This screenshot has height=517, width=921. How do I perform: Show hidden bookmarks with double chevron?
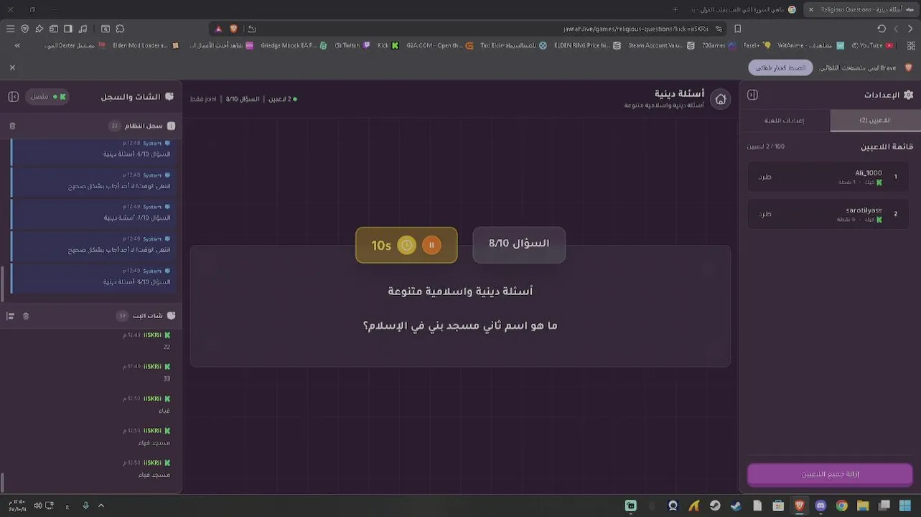(x=17, y=45)
